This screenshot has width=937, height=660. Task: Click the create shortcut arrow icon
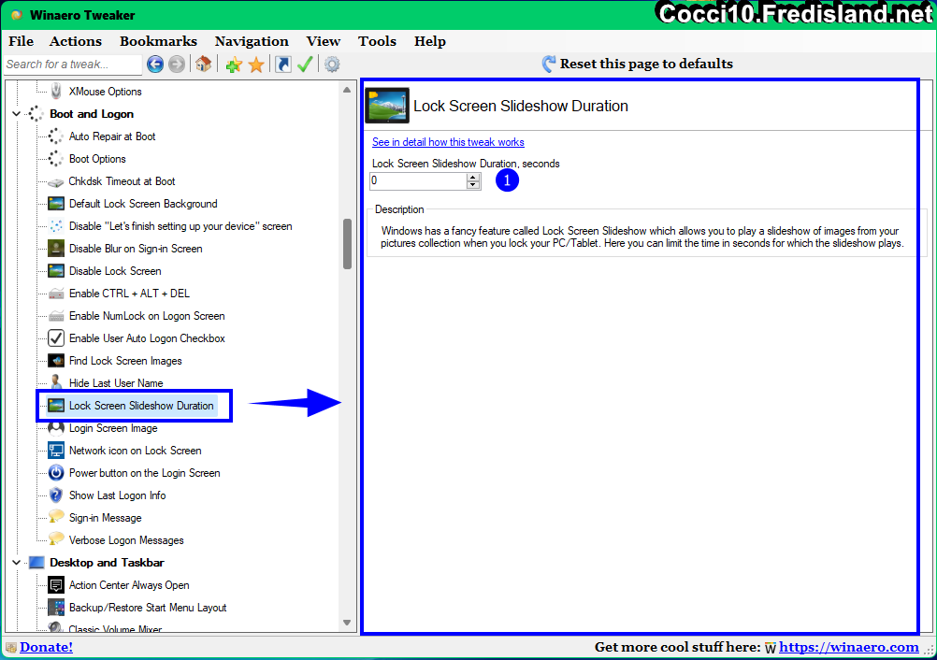point(283,64)
